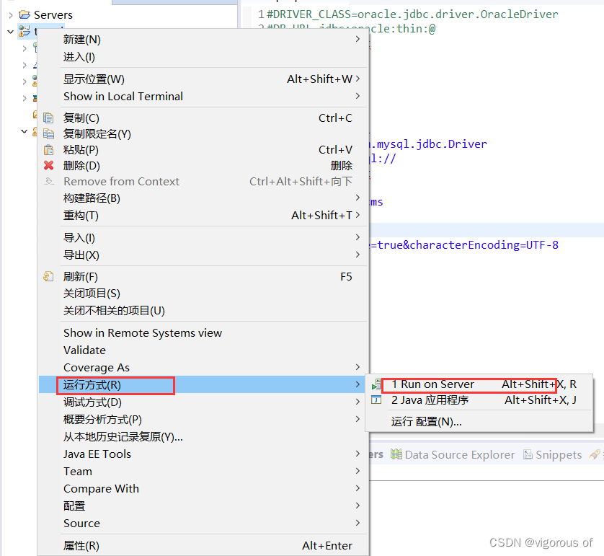Choose 复制(C) menu entry
This screenshot has width=604, height=556.
pyautogui.click(x=203, y=118)
